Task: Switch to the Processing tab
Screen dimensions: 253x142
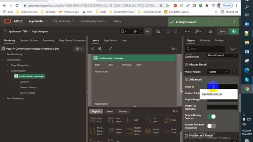Action: [x=48, y=40]
